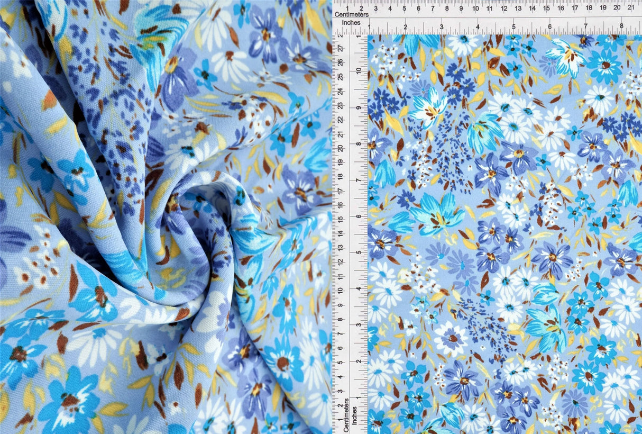Click the 27 mark on the vertical centimeter ruler

(x=341, y=48)
